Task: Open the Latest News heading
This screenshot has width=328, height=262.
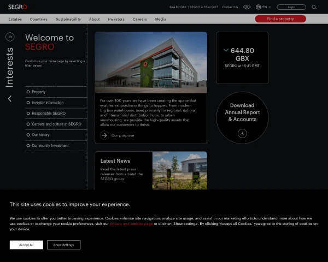Action: 115,161
